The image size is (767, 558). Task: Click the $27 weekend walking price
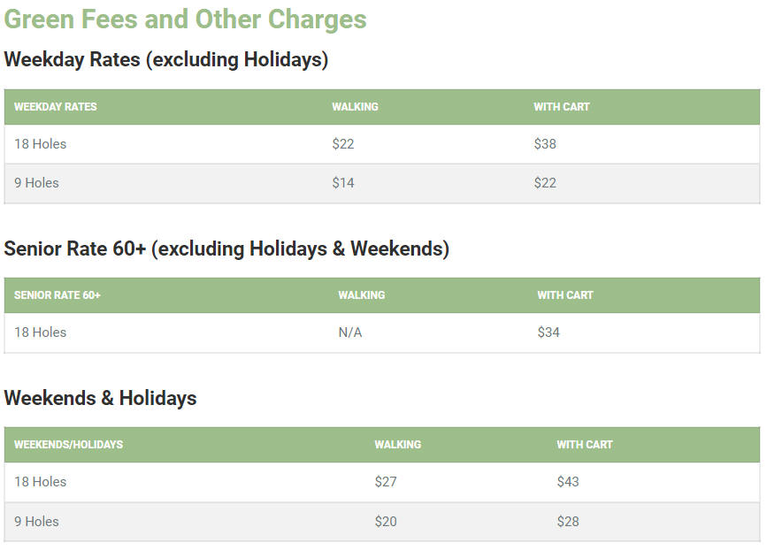pyautogui.click(x=386, y=482)
